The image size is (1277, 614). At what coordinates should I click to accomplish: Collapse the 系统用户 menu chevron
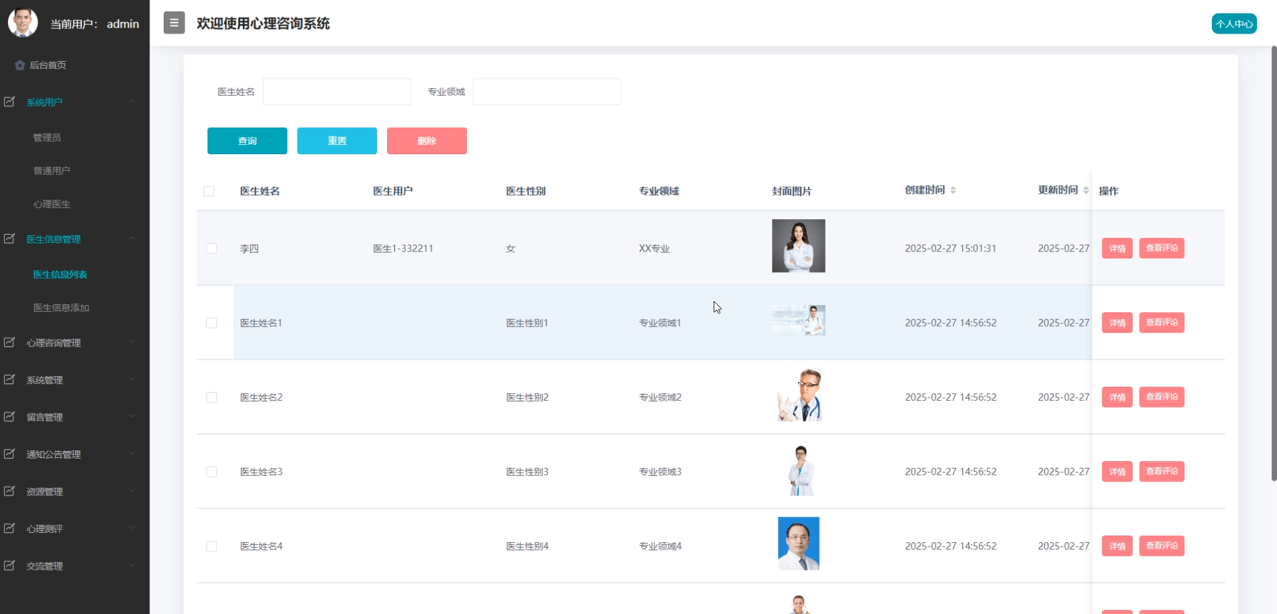click(x=132, y=102)
